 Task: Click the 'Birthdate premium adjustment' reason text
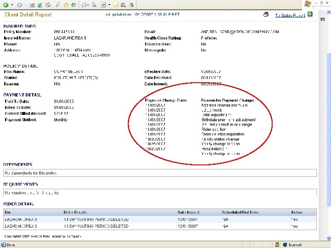(228, 120)
